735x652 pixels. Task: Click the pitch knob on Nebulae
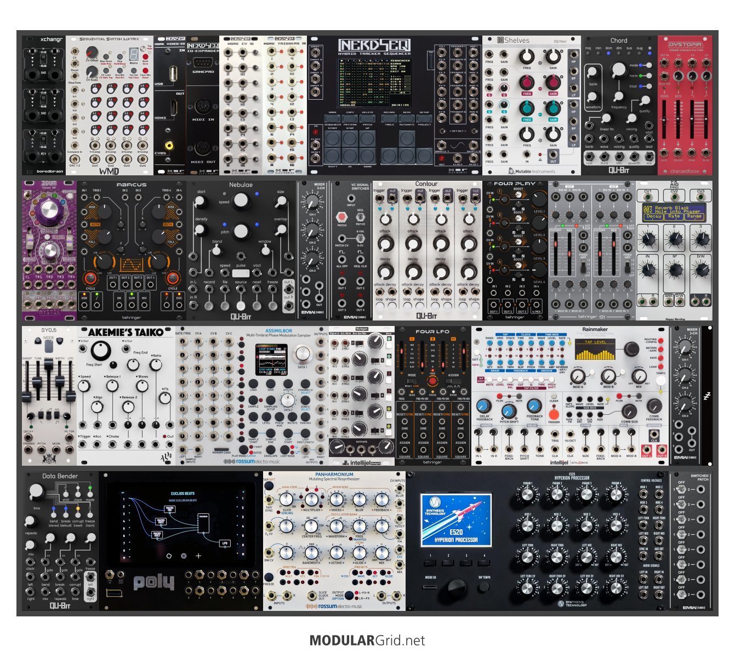[x=240, y=232]
